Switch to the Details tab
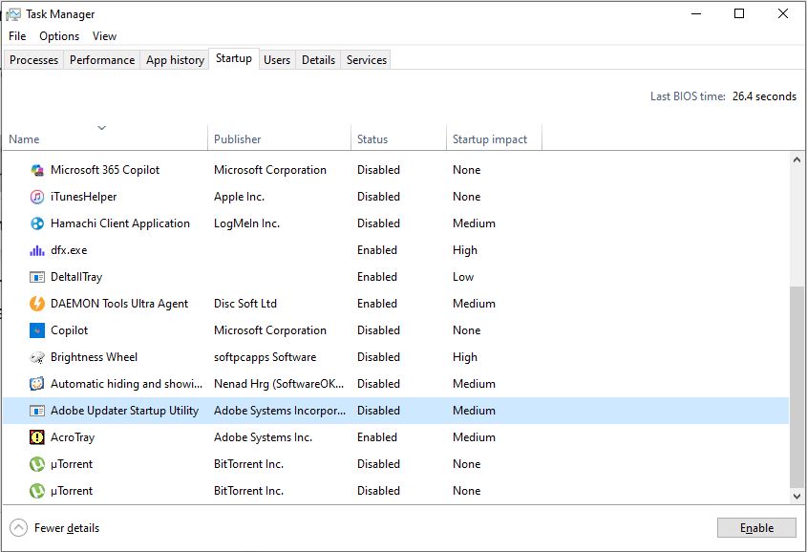Viewport: 807px width, 552px height. coord(318,59)
